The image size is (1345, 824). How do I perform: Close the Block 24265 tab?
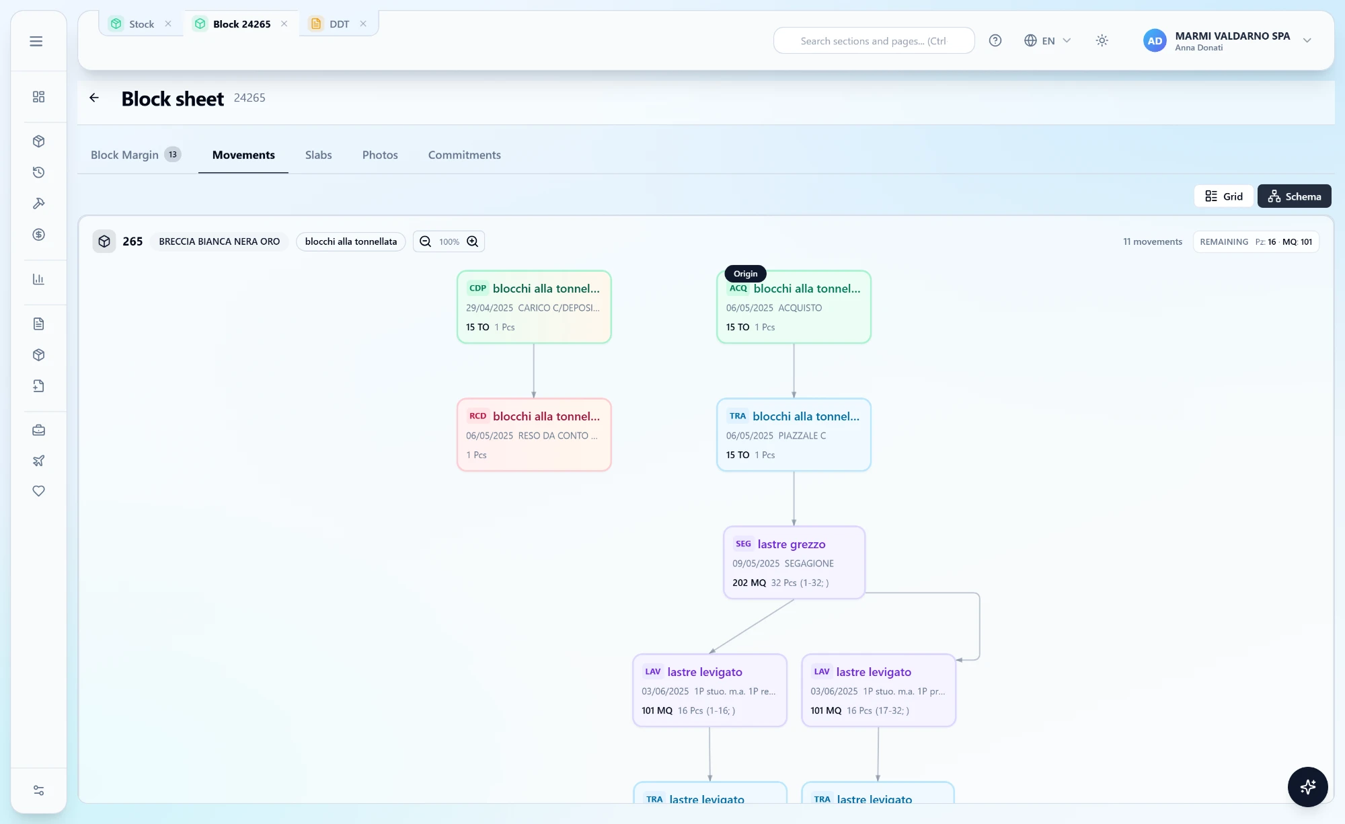click(x=284, y=24)
